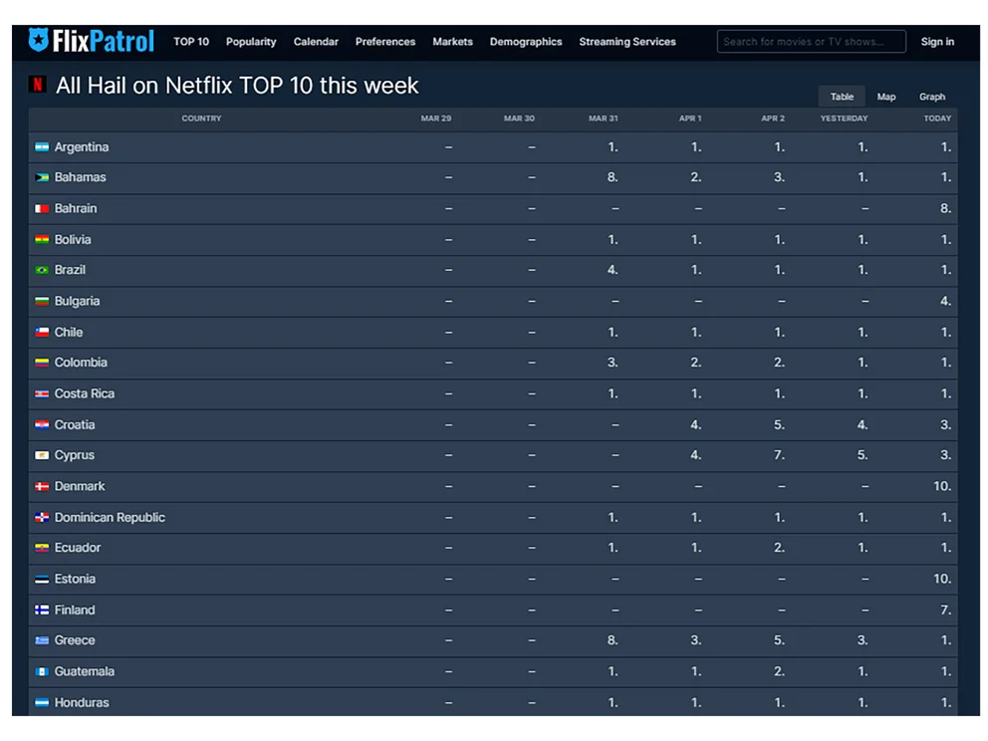Click the FlixPatrol shield logo icon
This screenshot has height=741, width=988.
point(39,41)
